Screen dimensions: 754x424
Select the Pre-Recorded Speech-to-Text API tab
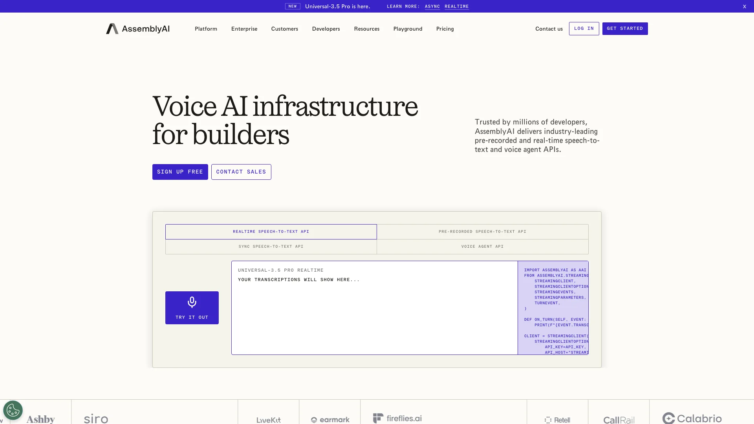[483, 232]
